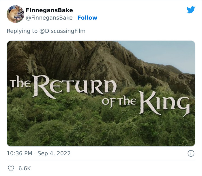Open the @DiscussingFilm mention link
Viewport: 202px width, 176px height.
tap(62, 31)
